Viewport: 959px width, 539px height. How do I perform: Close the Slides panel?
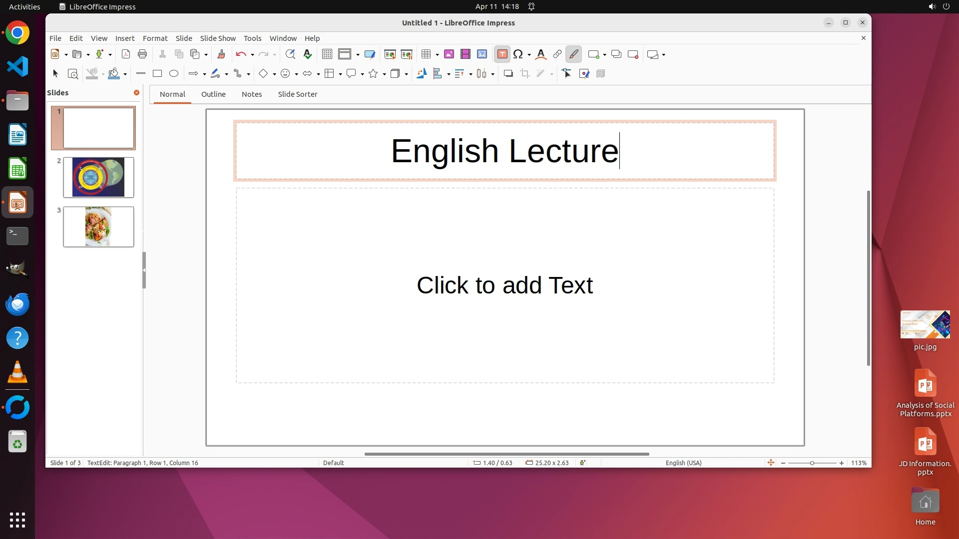pos(136,93)
